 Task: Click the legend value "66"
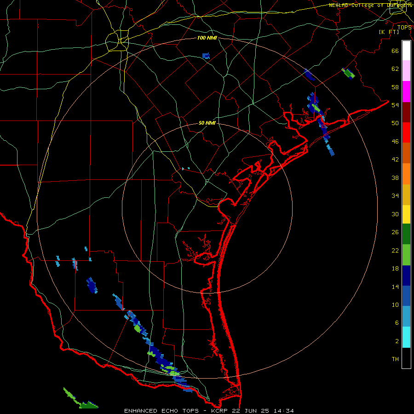(395, 51)
